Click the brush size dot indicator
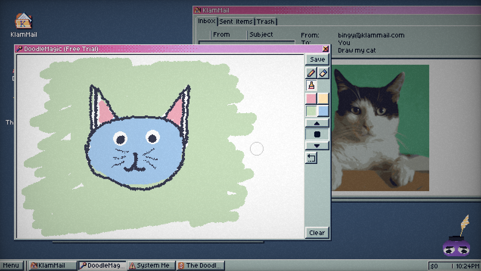Image resolution: width=481 pixels, height=271 pixels. point(317,134)
